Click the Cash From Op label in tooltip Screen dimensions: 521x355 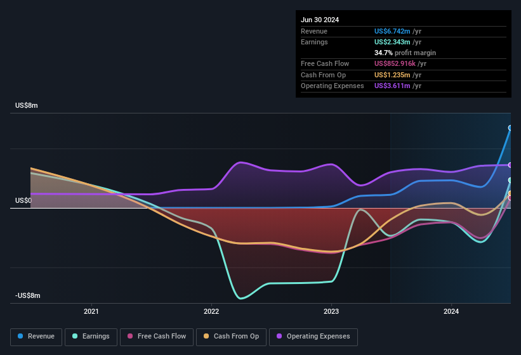[323, 75]
